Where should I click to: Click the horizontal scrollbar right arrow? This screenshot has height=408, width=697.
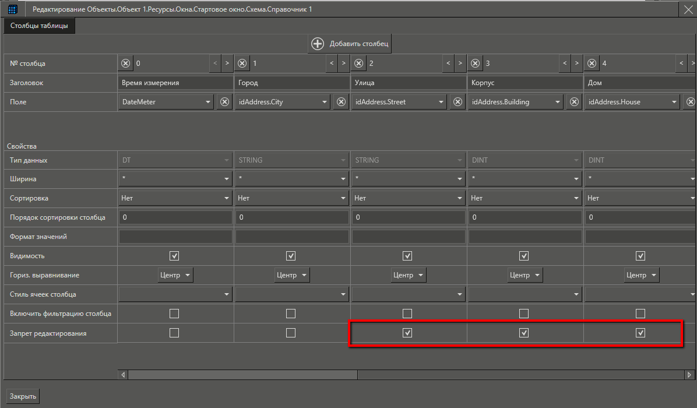pos(690,375)
